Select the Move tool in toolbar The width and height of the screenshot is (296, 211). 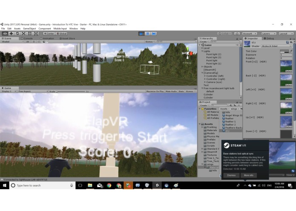click(11, 33)
